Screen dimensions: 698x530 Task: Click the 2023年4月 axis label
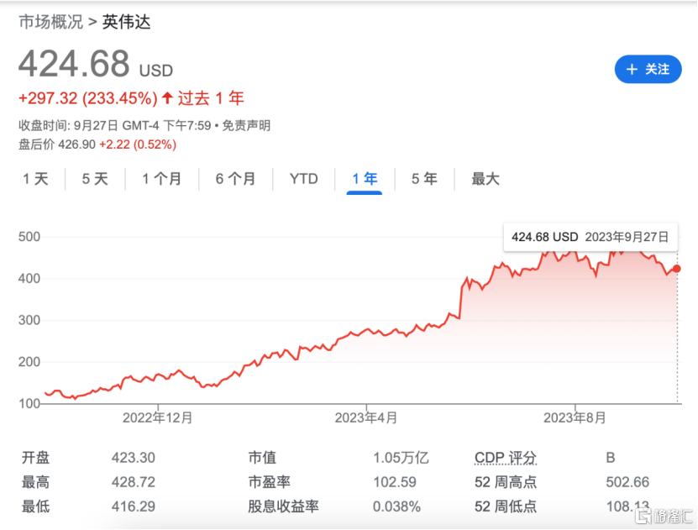[x=366, y=417]
